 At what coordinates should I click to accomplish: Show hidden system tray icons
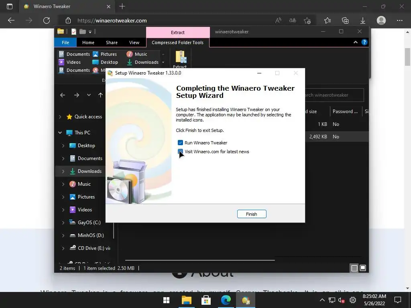click(x=322, y=300)
